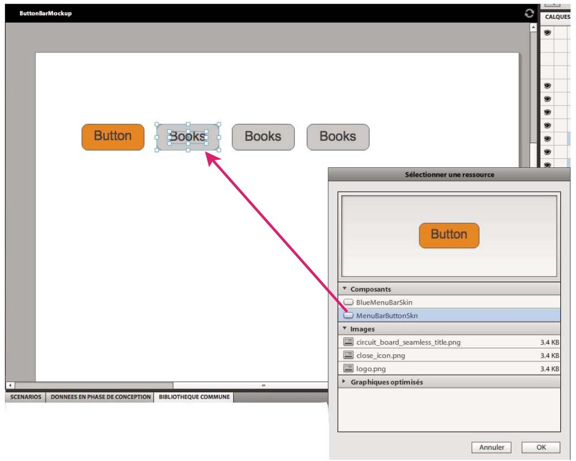Click the Annuler button

click(x=491, y=447)
